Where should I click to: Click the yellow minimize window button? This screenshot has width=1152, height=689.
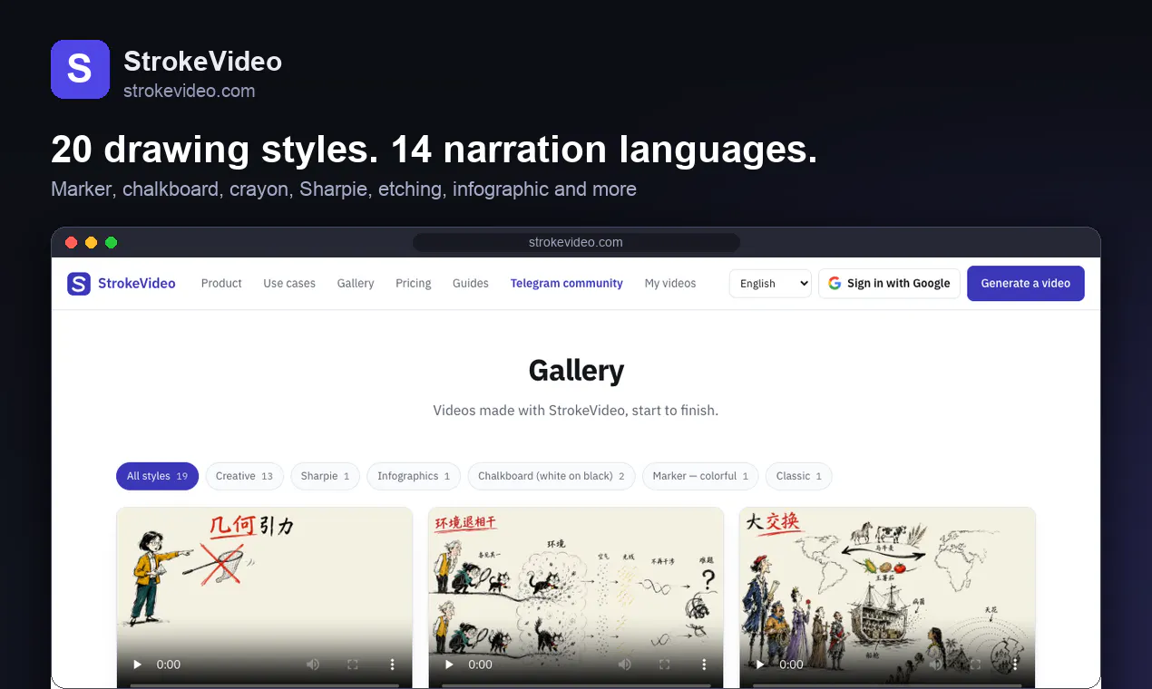pyautogui.click(x=91, y=242)
